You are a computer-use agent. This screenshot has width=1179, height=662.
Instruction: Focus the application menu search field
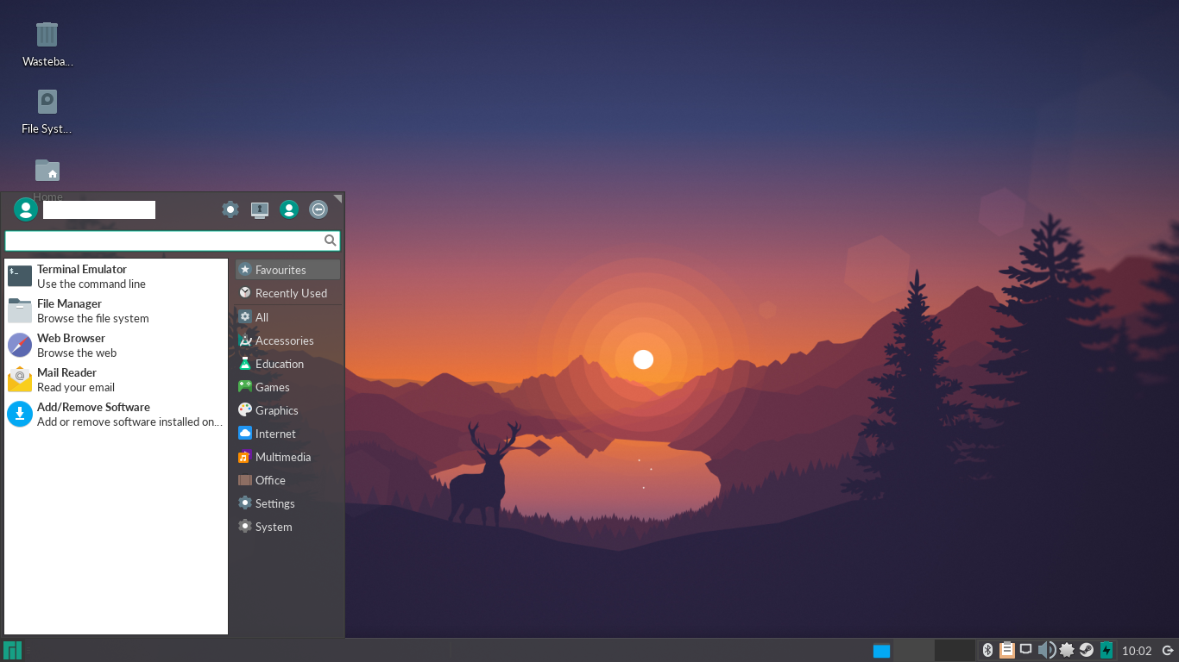click(x=173, y=240)
